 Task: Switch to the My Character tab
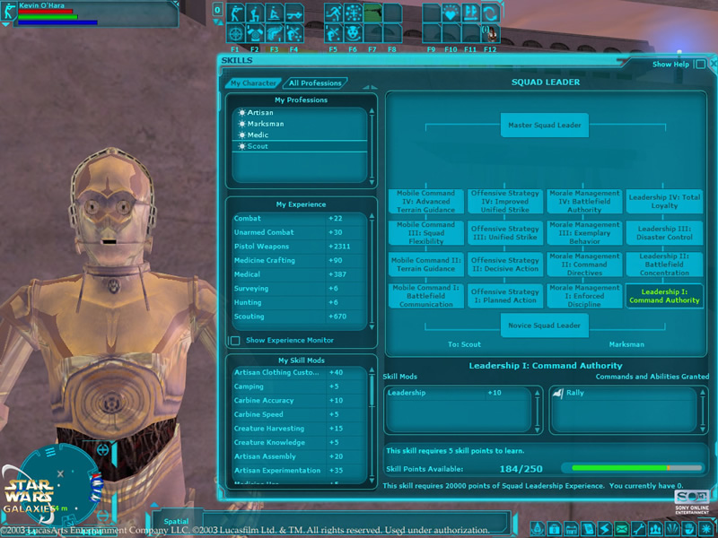(253, 83)
